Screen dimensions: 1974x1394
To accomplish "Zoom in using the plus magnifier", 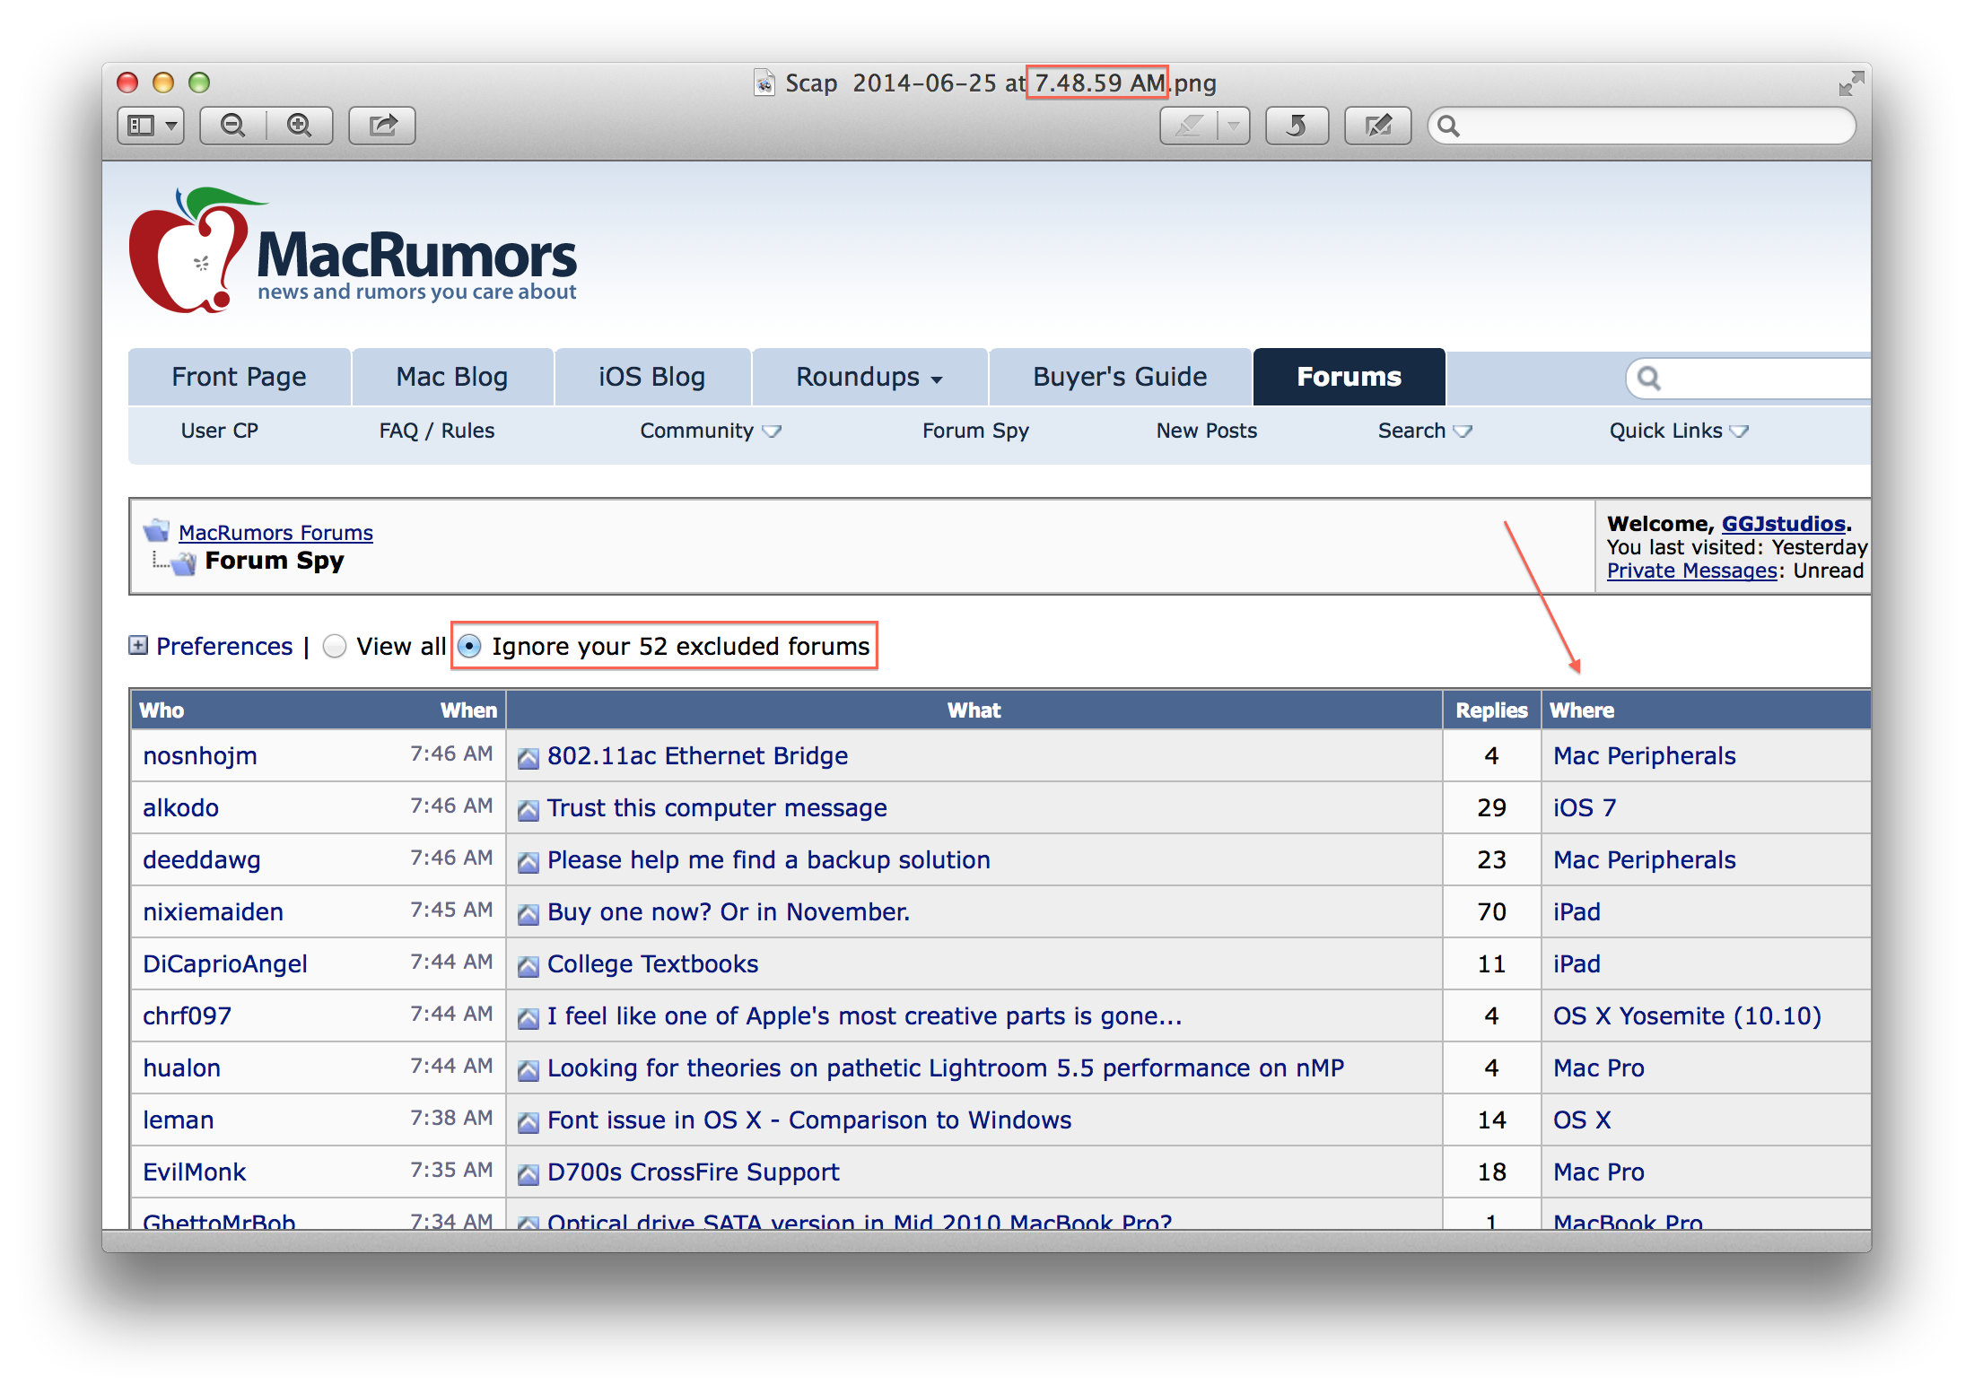I will 300,126.
